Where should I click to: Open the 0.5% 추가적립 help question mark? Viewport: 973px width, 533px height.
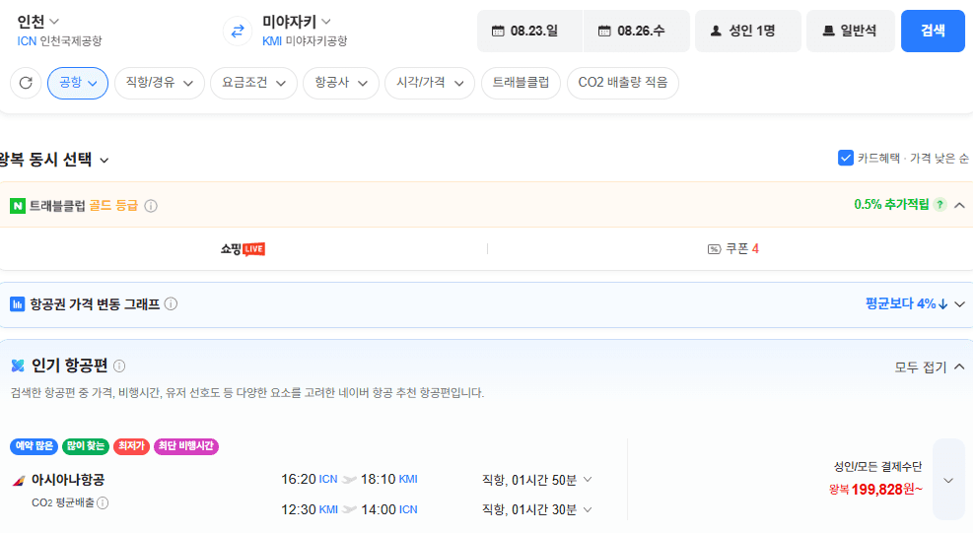coord(940,205)
